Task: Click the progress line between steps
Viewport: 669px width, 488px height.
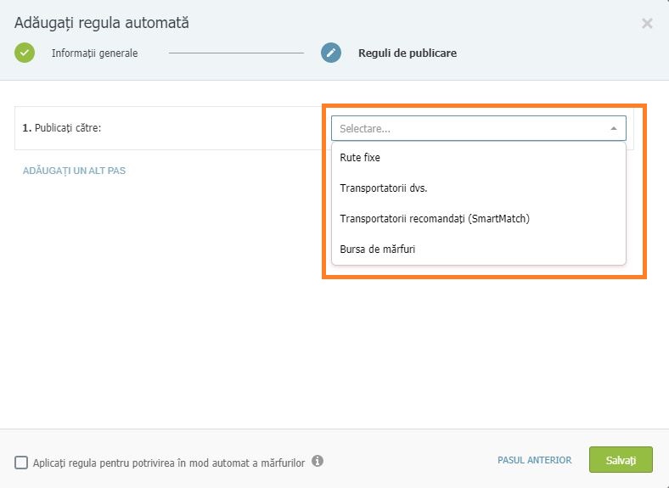Action: coord(236,53)
